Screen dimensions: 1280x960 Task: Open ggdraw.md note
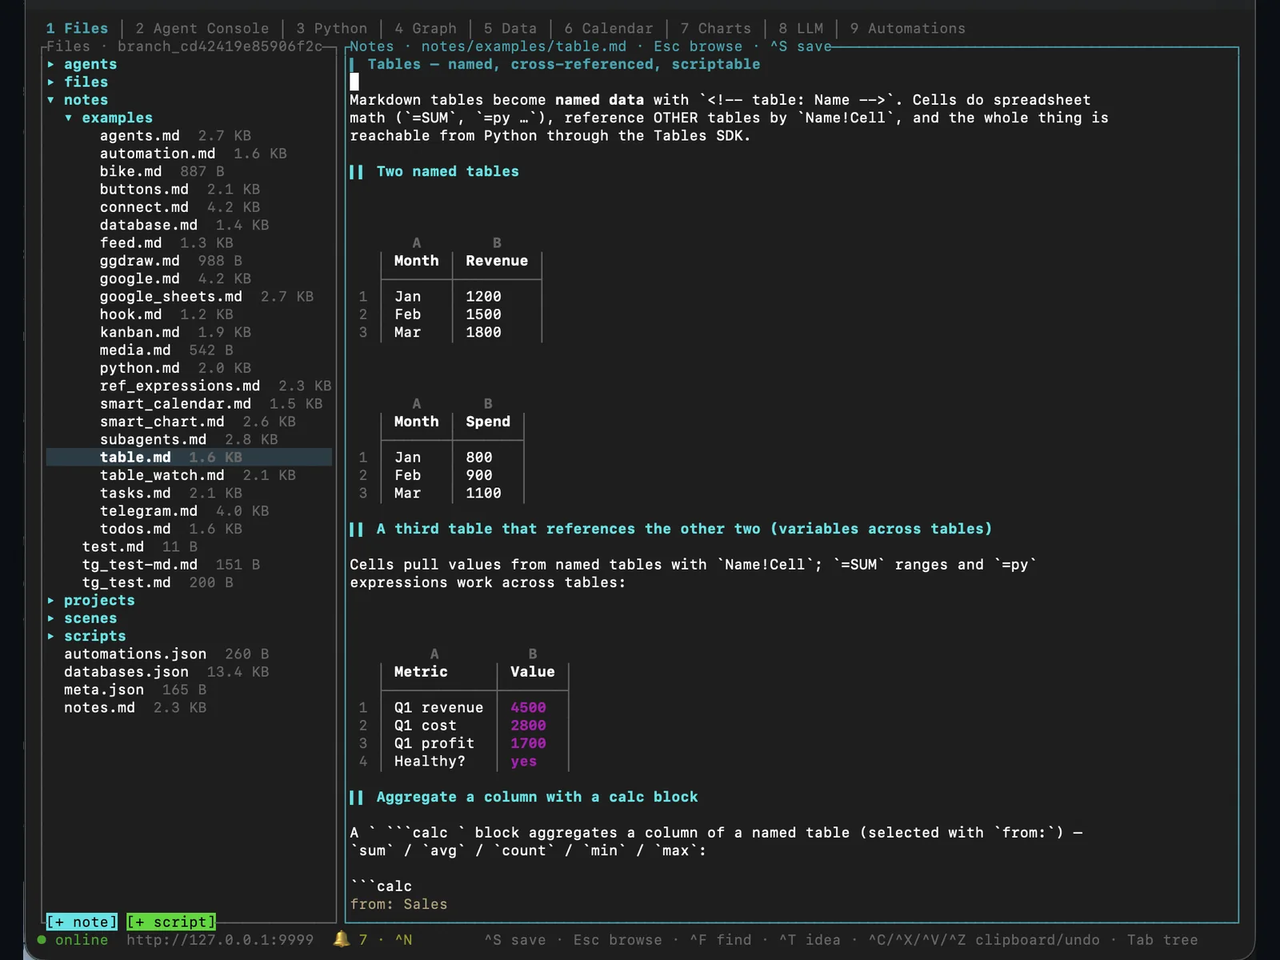[x=139, y=261]
